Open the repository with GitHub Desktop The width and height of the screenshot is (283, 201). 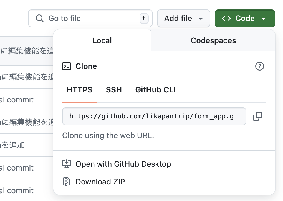(123, 164)
